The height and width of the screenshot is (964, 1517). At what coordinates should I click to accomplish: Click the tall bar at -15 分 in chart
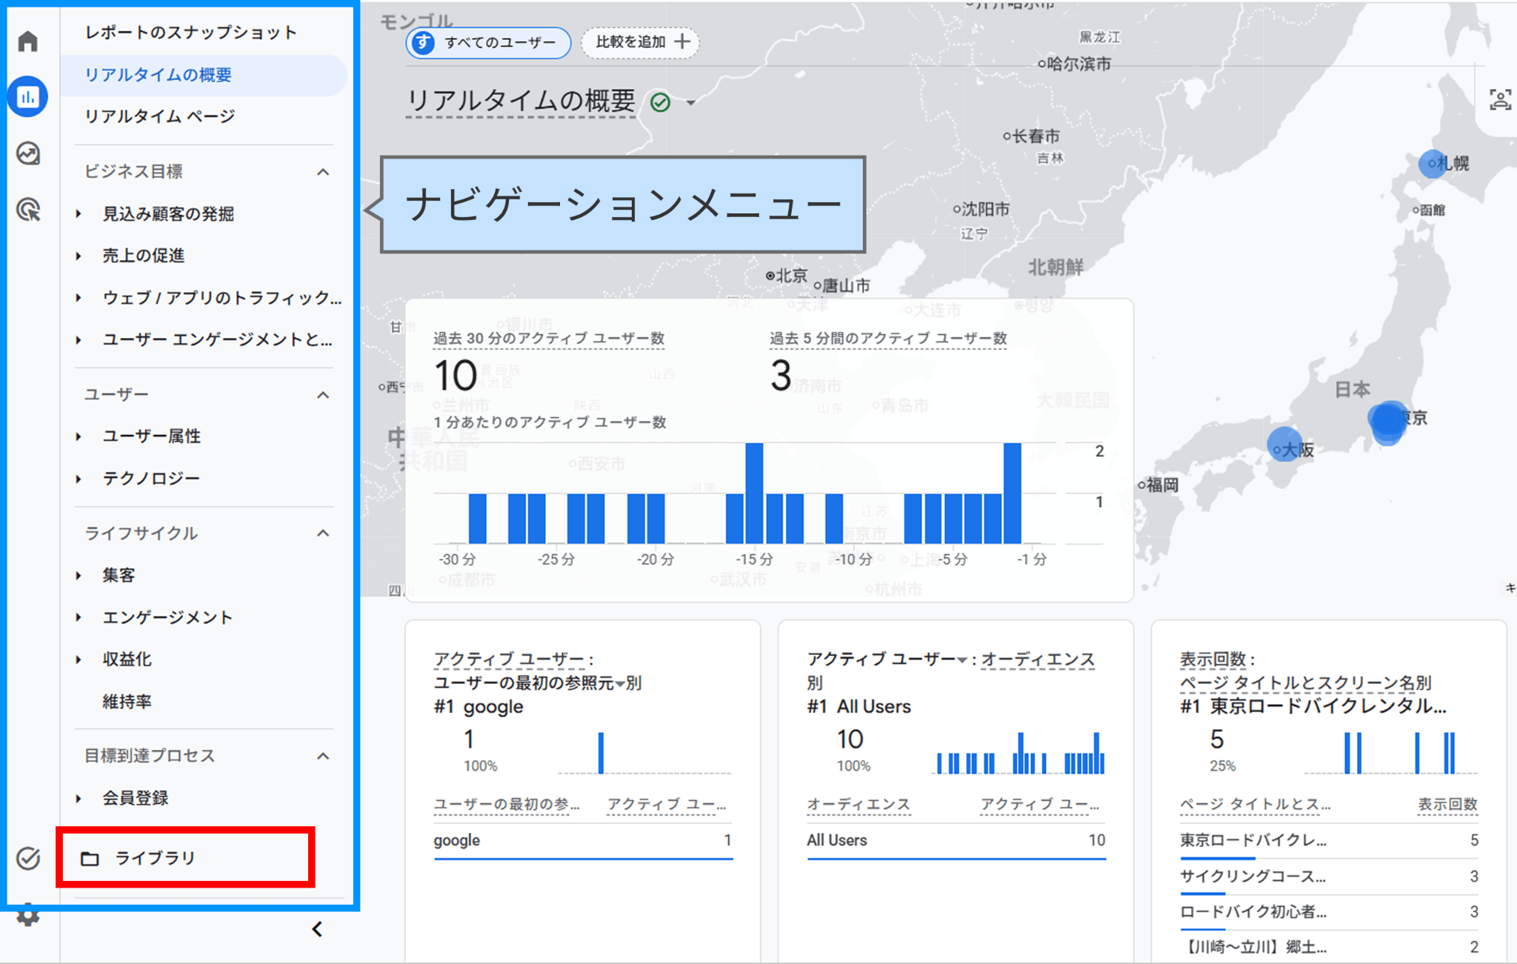tap(754, 493)
